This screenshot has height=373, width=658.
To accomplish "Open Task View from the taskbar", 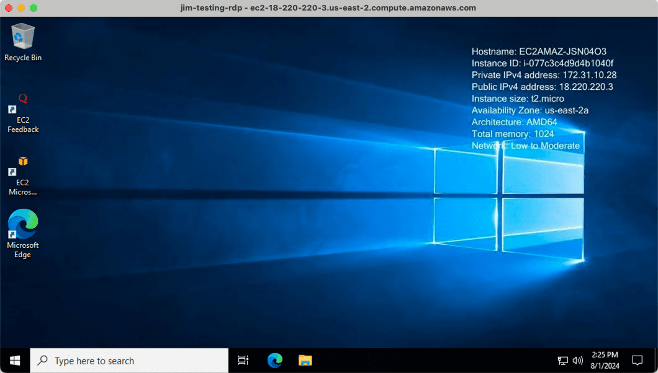I will click(x=243, y=361).
